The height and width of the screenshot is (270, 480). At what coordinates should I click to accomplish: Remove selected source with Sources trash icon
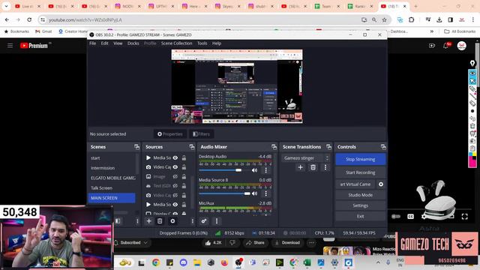(x=160, y=221)
